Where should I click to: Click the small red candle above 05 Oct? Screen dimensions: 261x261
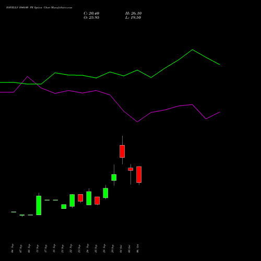(130, 169)
